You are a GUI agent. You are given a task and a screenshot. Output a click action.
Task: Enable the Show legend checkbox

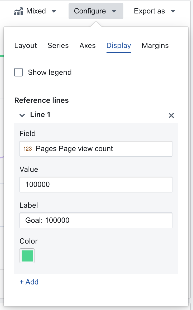pos(18,72)
